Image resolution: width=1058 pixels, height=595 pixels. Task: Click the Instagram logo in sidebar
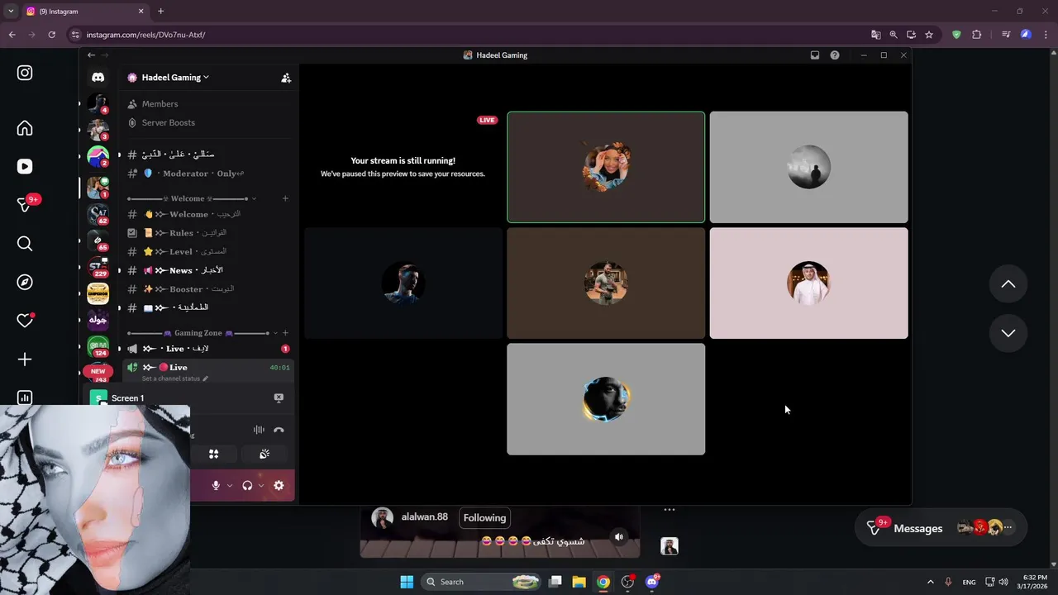click(x=25, y=73)
